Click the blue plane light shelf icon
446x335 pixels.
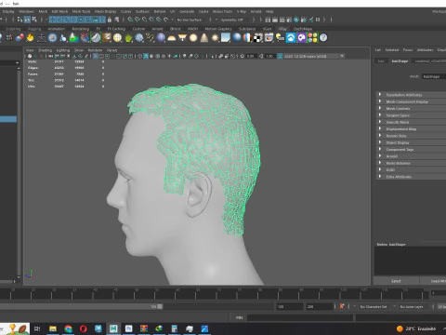tap(226, 38)
